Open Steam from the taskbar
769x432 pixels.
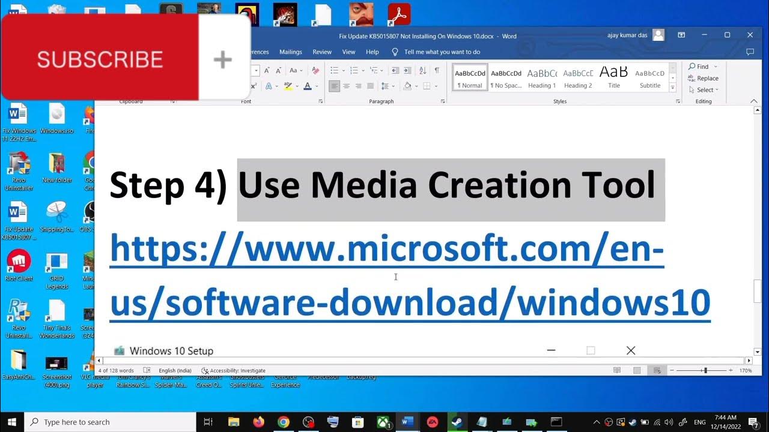[x=457, y=422]
